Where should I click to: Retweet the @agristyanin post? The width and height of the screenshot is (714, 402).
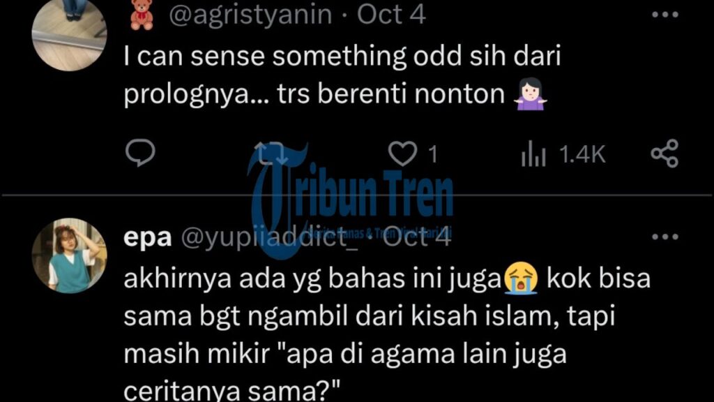(271, 153)
